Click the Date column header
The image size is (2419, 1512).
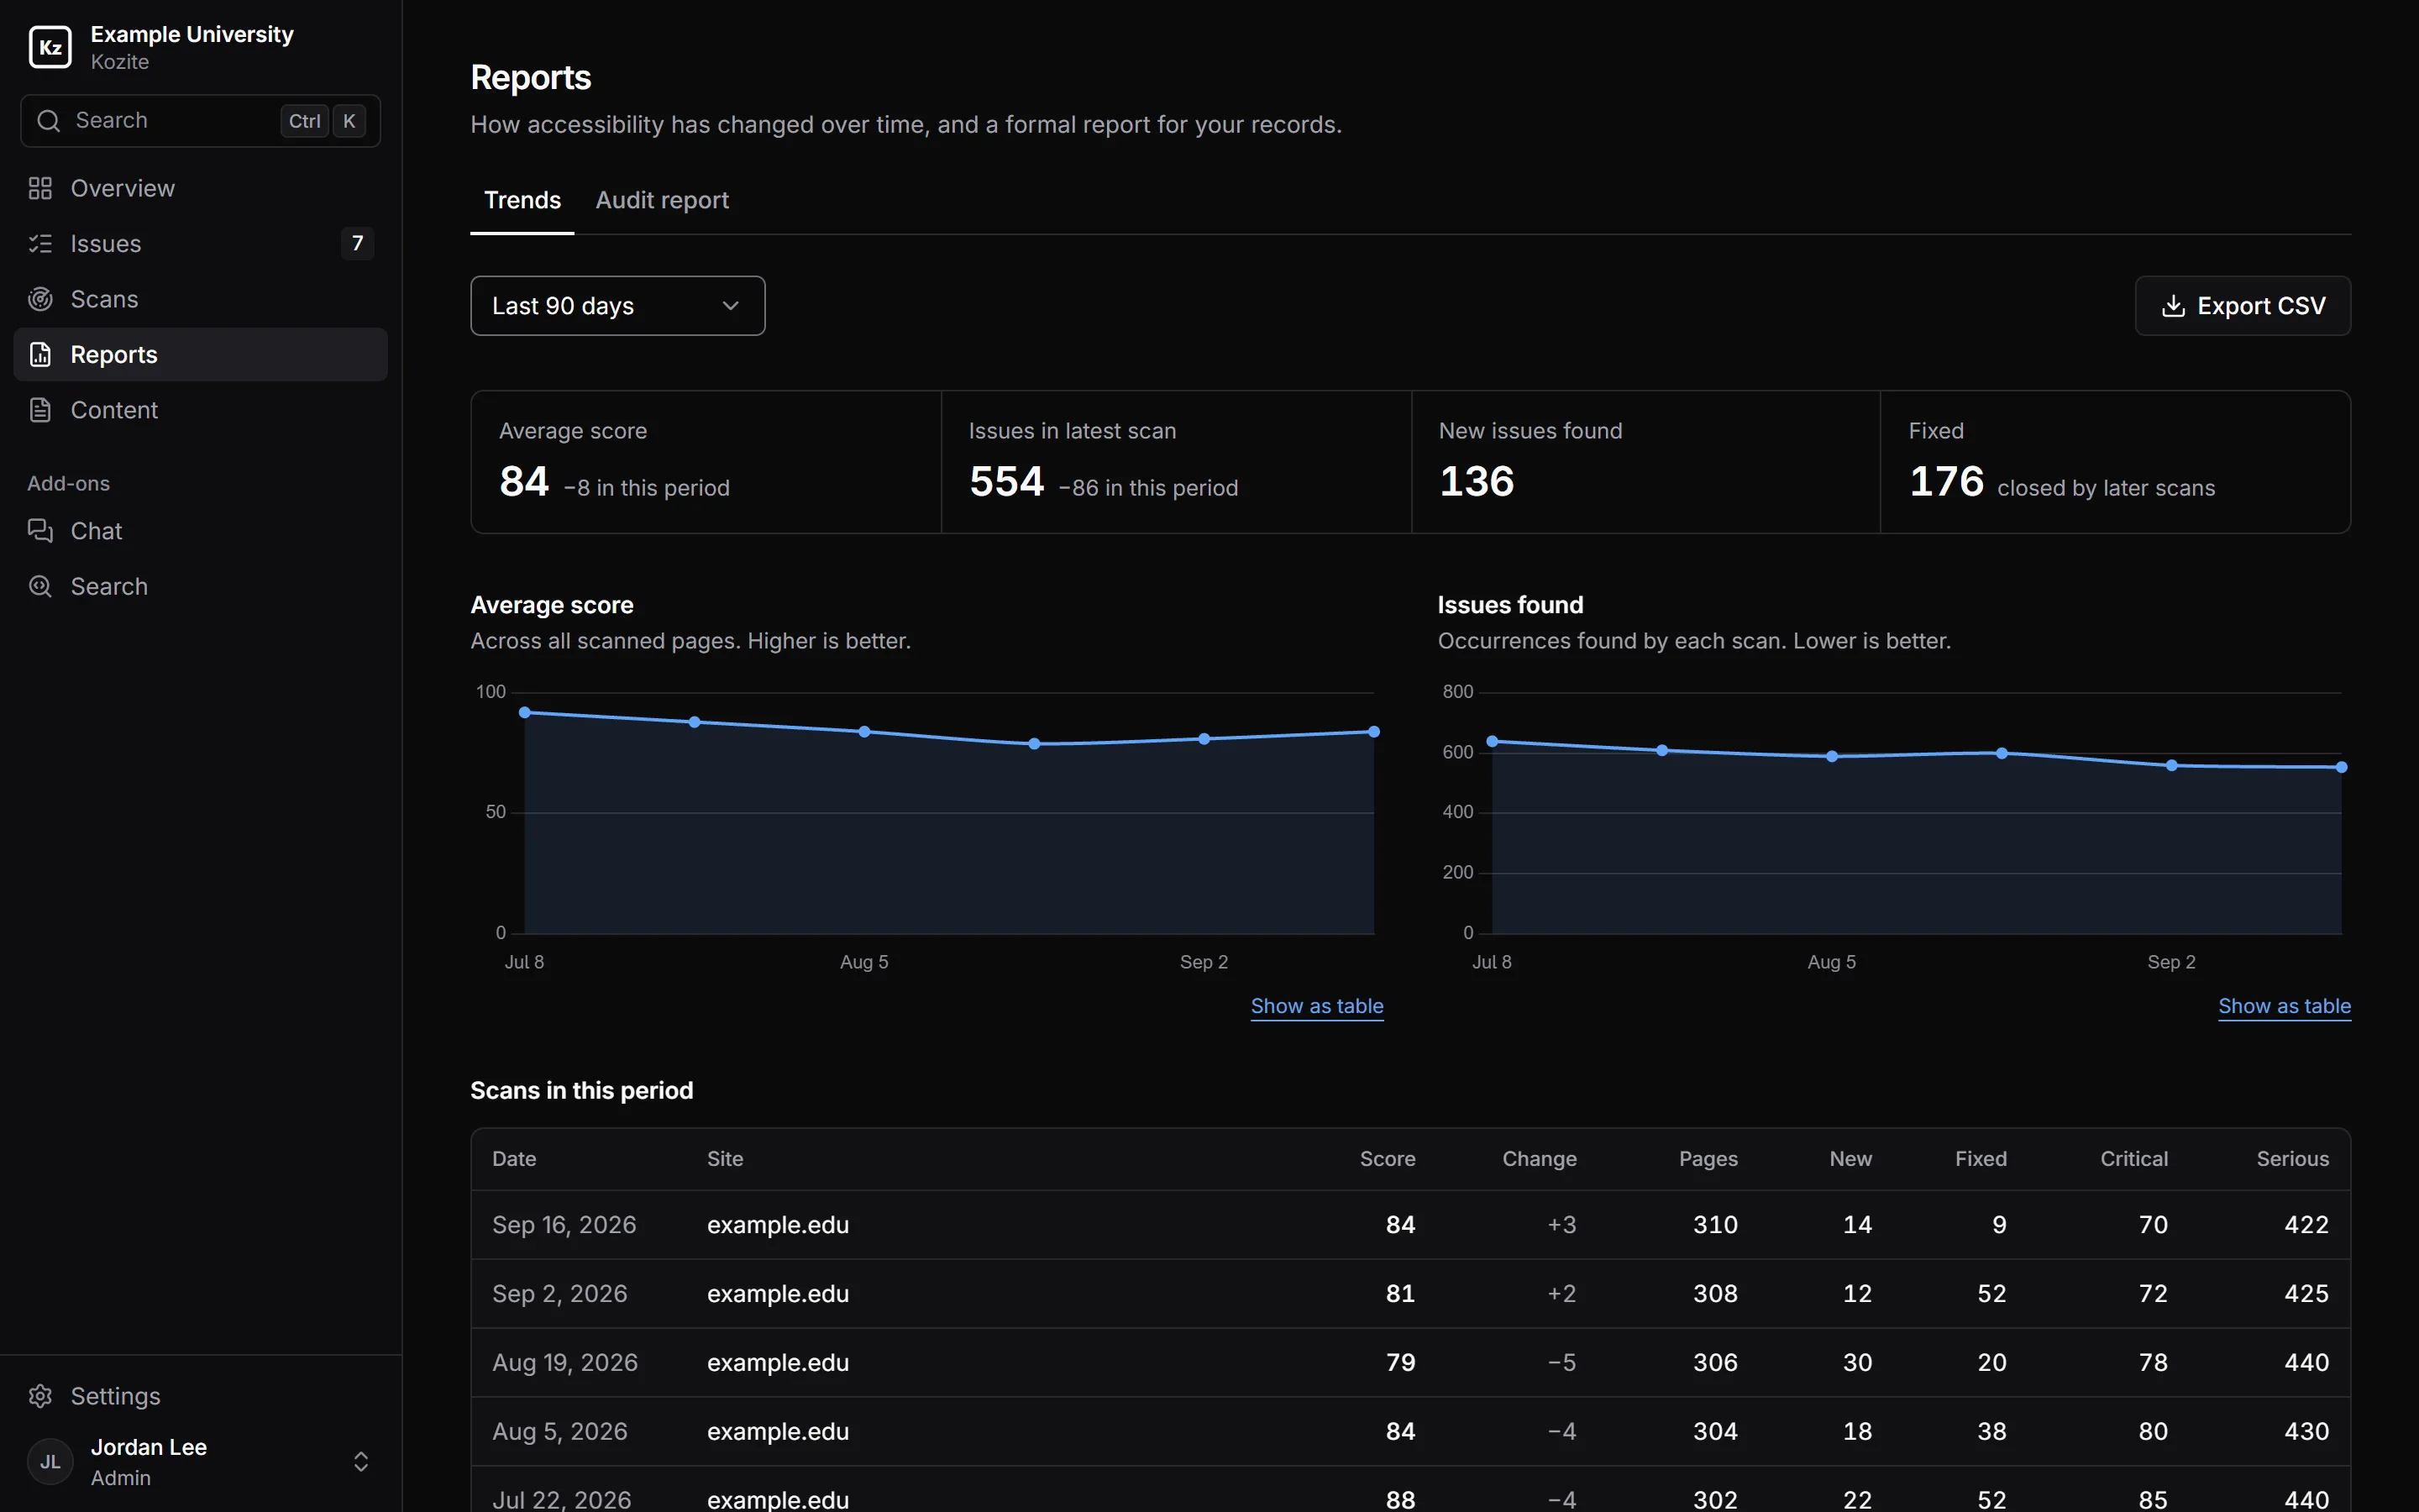click(514, 1159)
